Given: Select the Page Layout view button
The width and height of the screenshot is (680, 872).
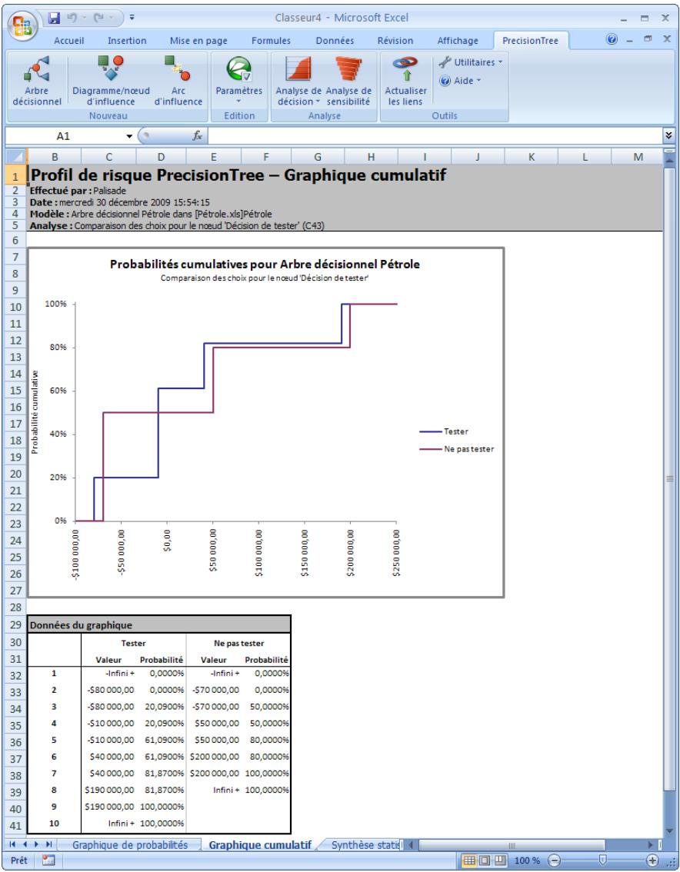Looking at the screenshot, I should (484, 860).
